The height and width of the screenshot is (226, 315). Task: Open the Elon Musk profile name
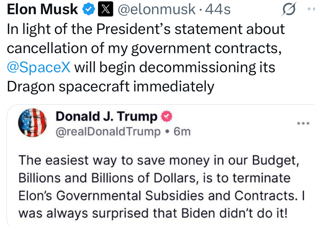click(42, 10)
